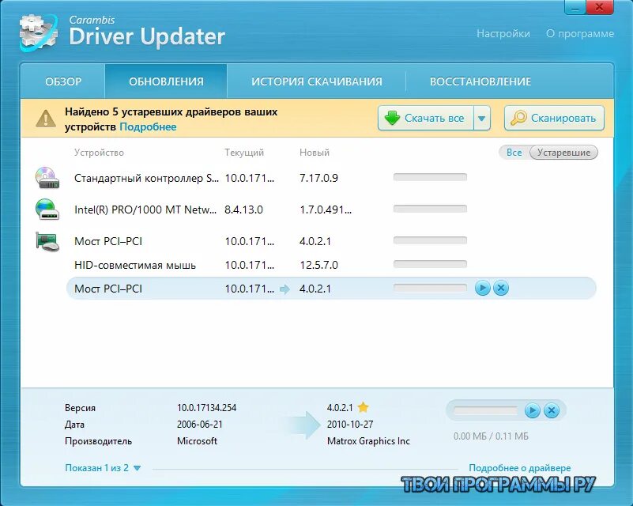
Task: Switch filter to Устаревшие
Action: click(563, 153)
